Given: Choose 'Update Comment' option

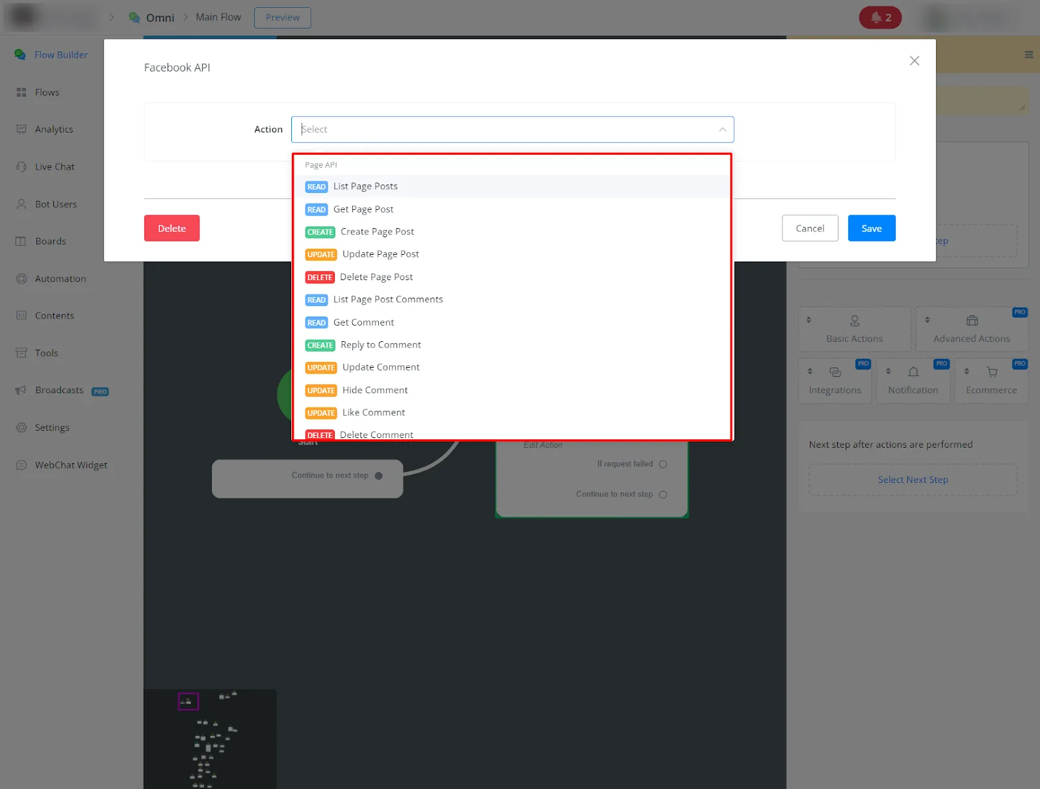Looking at the screenshot, I should pyautogui.click(x=513, y=367).
